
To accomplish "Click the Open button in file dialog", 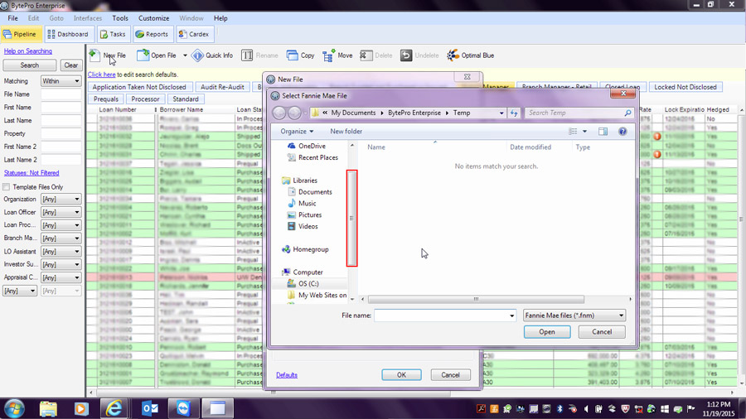I will [547, 331].
